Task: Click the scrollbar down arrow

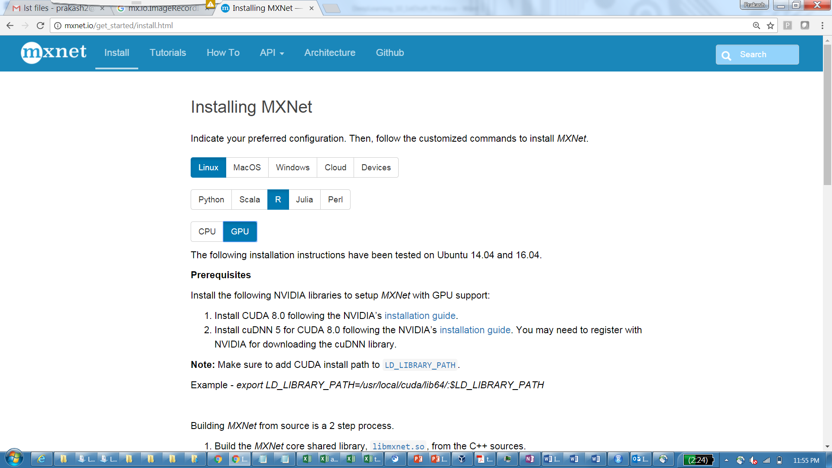Action: (827, 446)
